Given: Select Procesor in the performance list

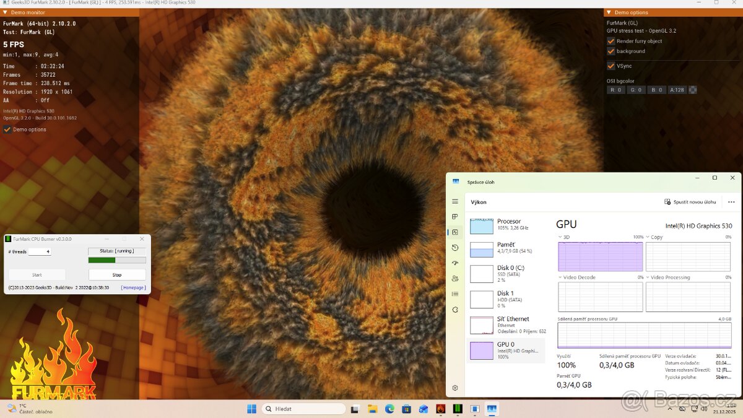Looking at the screenshot, I should (508, 225).
